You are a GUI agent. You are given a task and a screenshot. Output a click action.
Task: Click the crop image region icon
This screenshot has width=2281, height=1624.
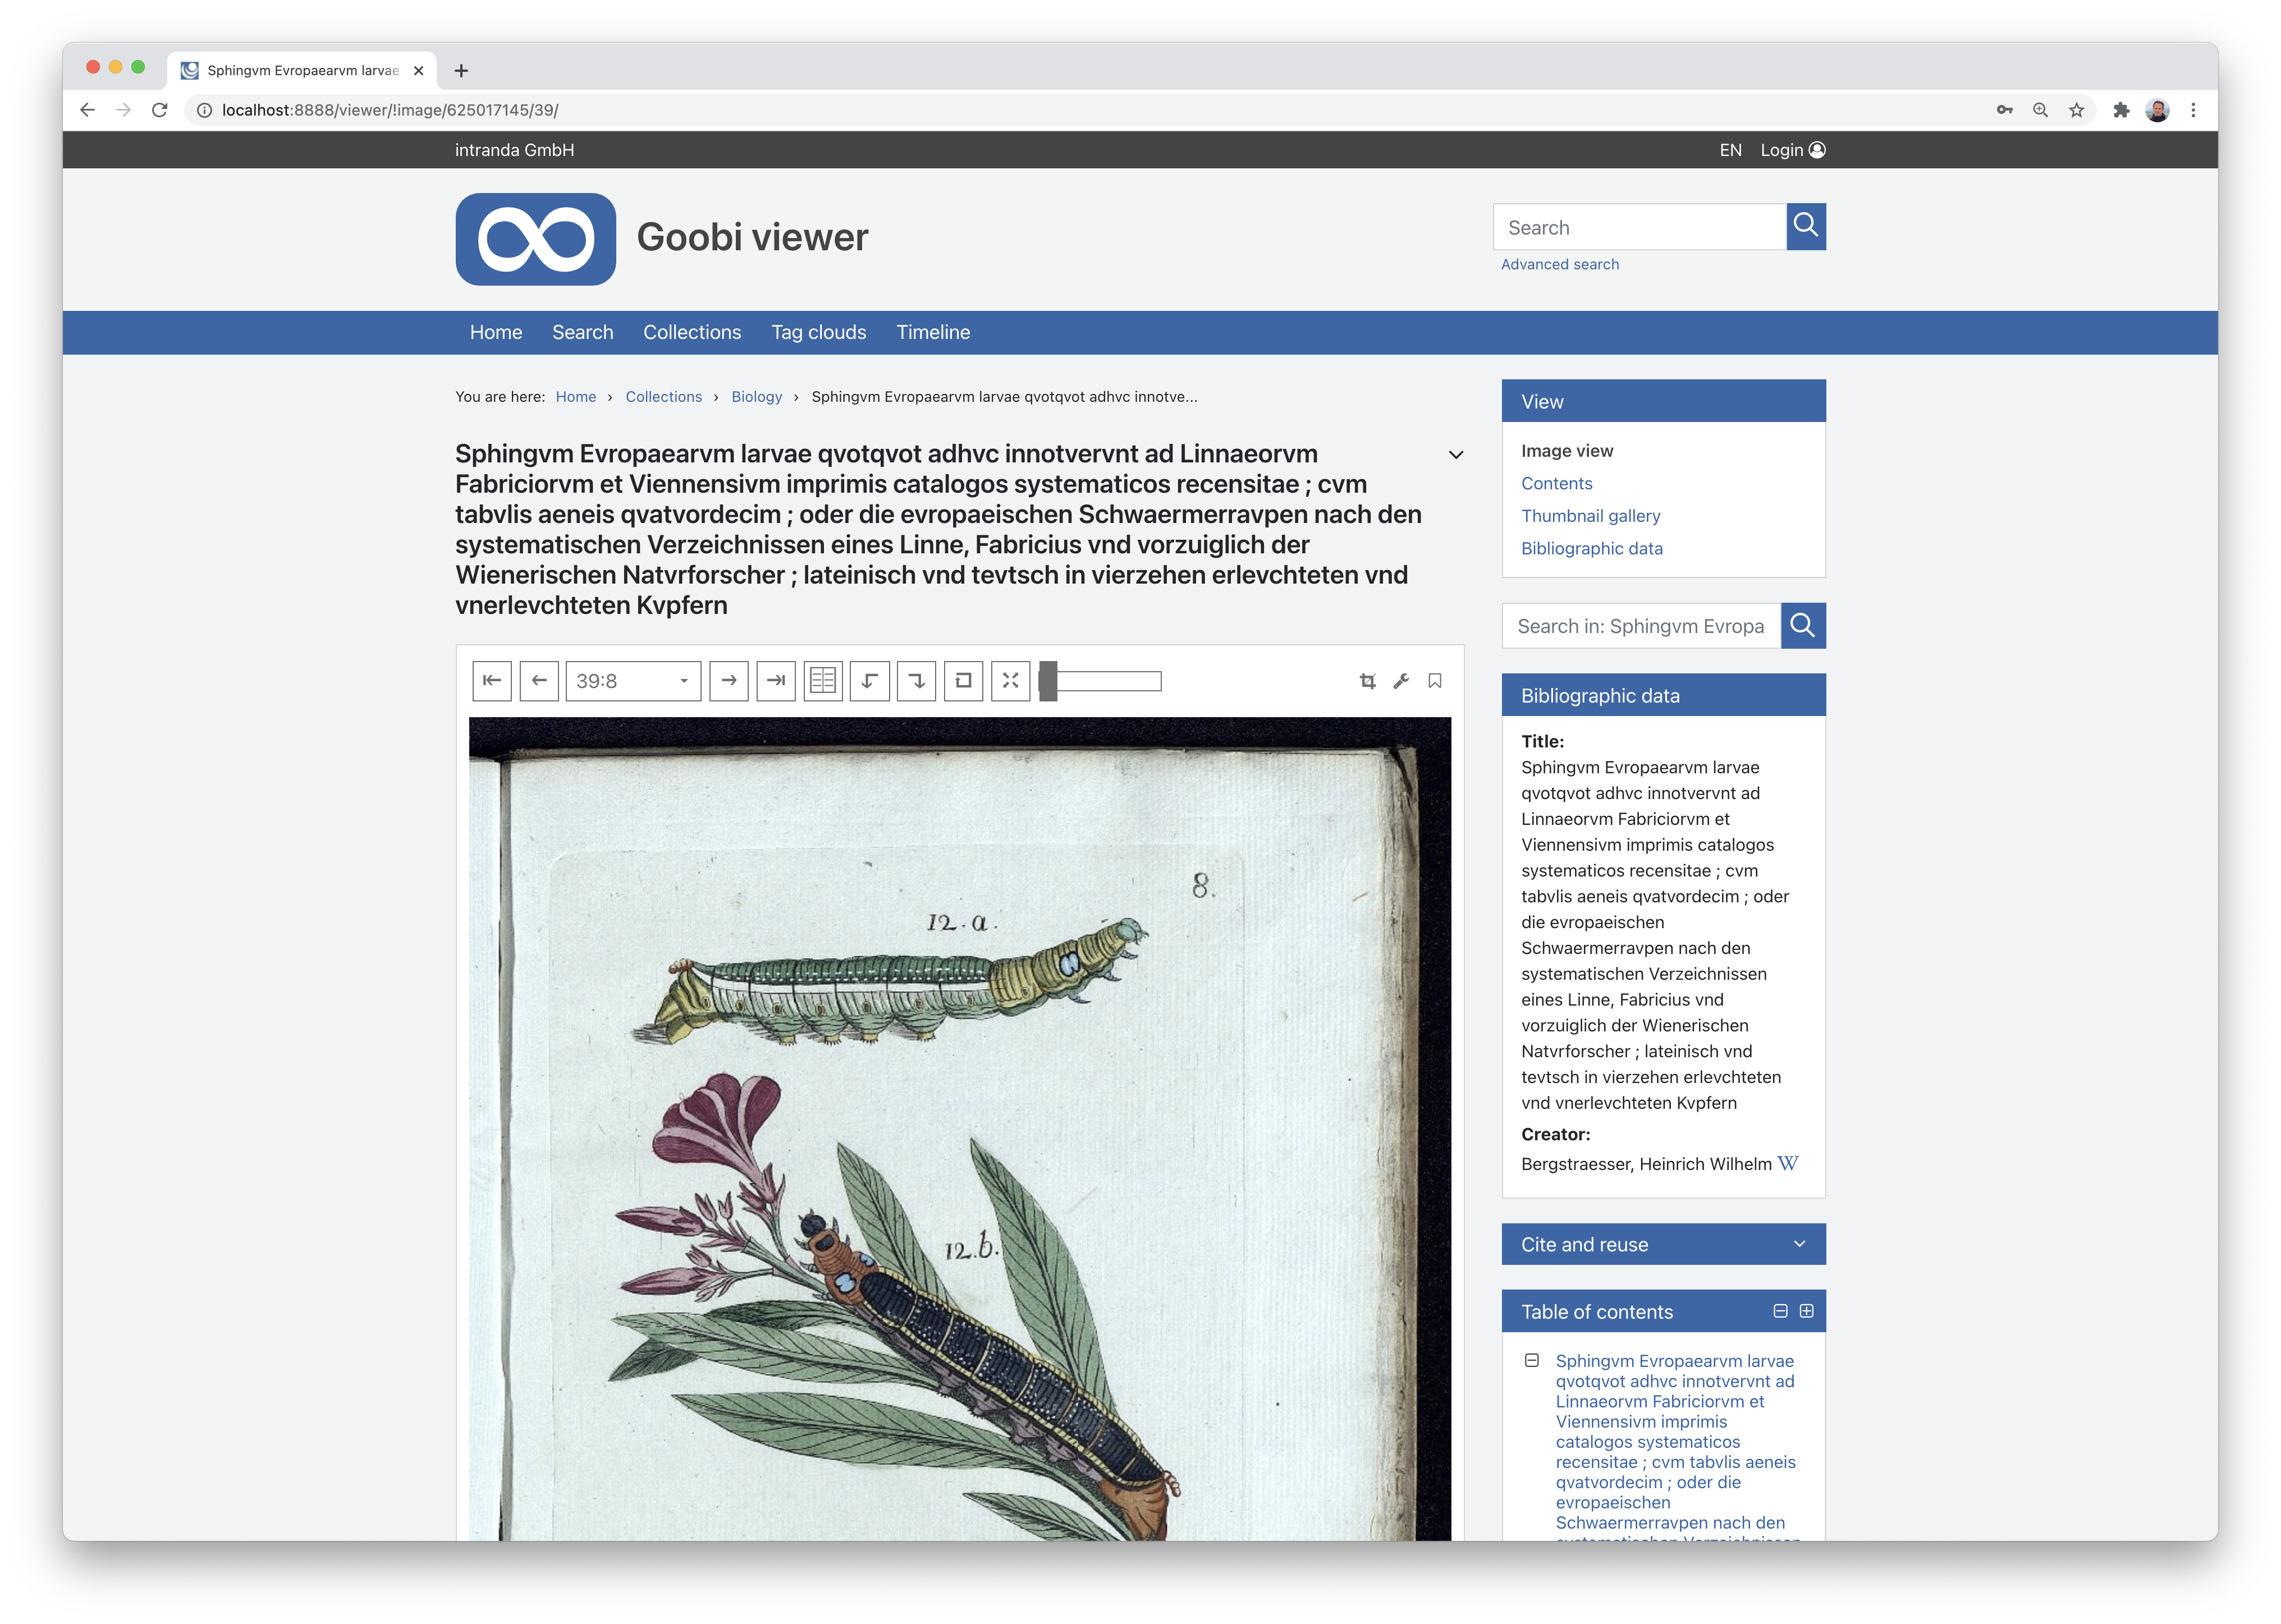1367,681
